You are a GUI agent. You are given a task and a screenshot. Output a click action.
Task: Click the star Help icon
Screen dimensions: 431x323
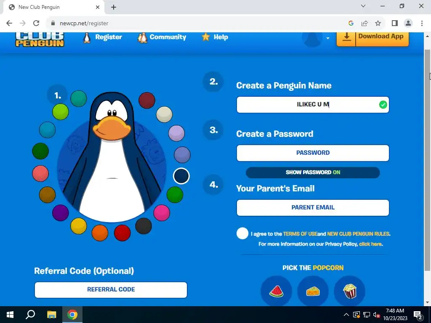(x=205, y=37)
